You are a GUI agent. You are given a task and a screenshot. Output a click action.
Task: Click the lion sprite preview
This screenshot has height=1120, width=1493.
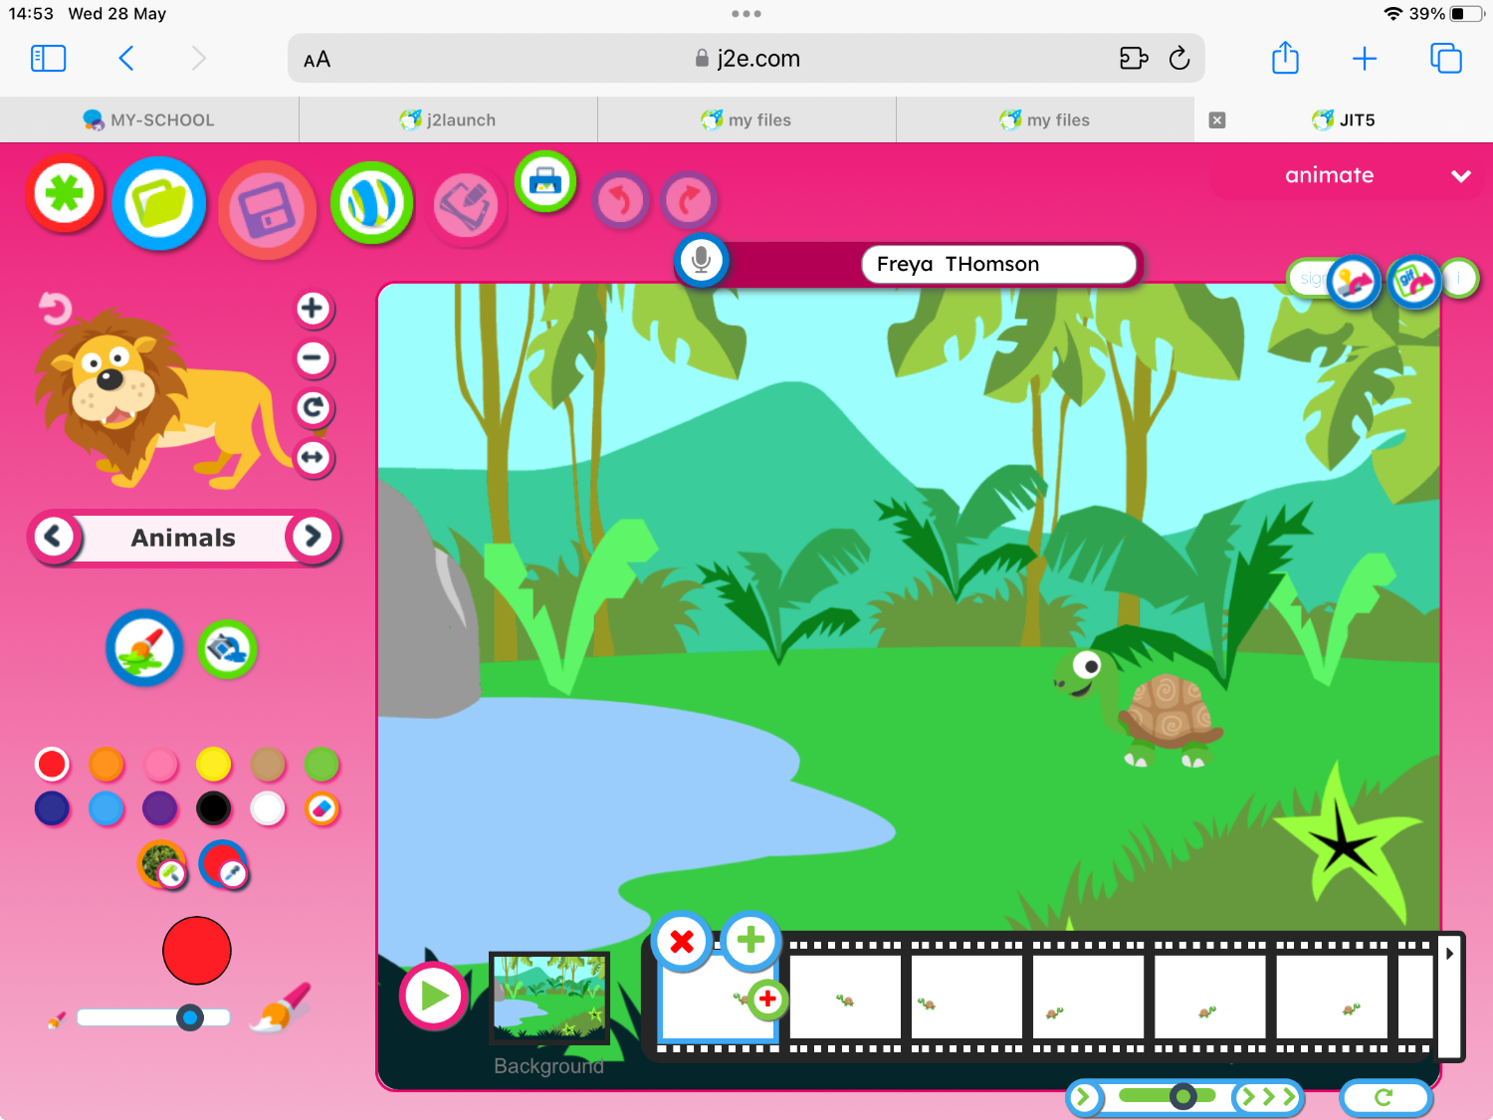[x=164, y=398]
